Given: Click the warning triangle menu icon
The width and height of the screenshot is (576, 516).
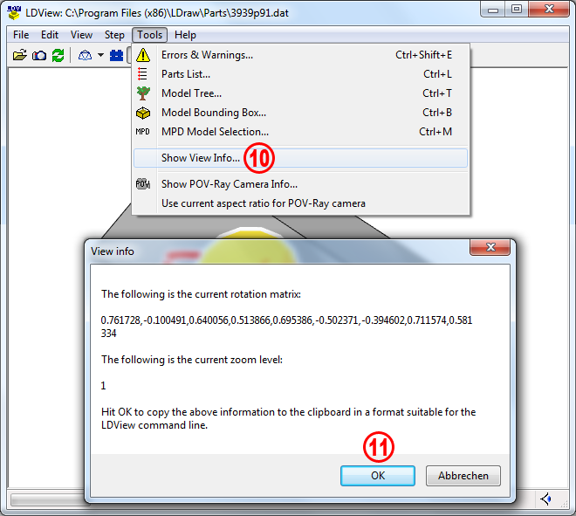Looking at the screenshot, I should pyautogui.click(x=143, y=55).
